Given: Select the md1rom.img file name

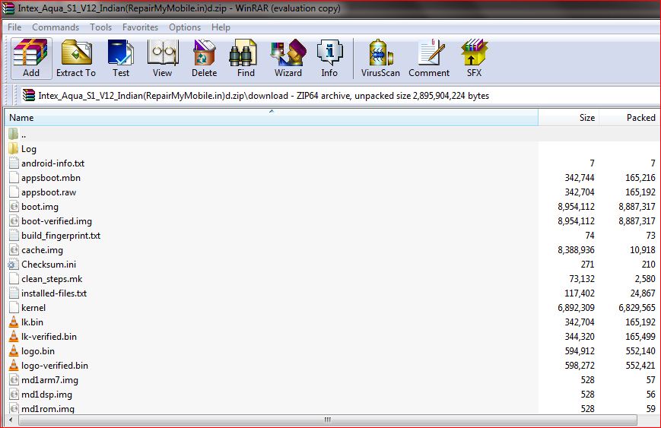Looking at the screenshot, I should point(48,409).
